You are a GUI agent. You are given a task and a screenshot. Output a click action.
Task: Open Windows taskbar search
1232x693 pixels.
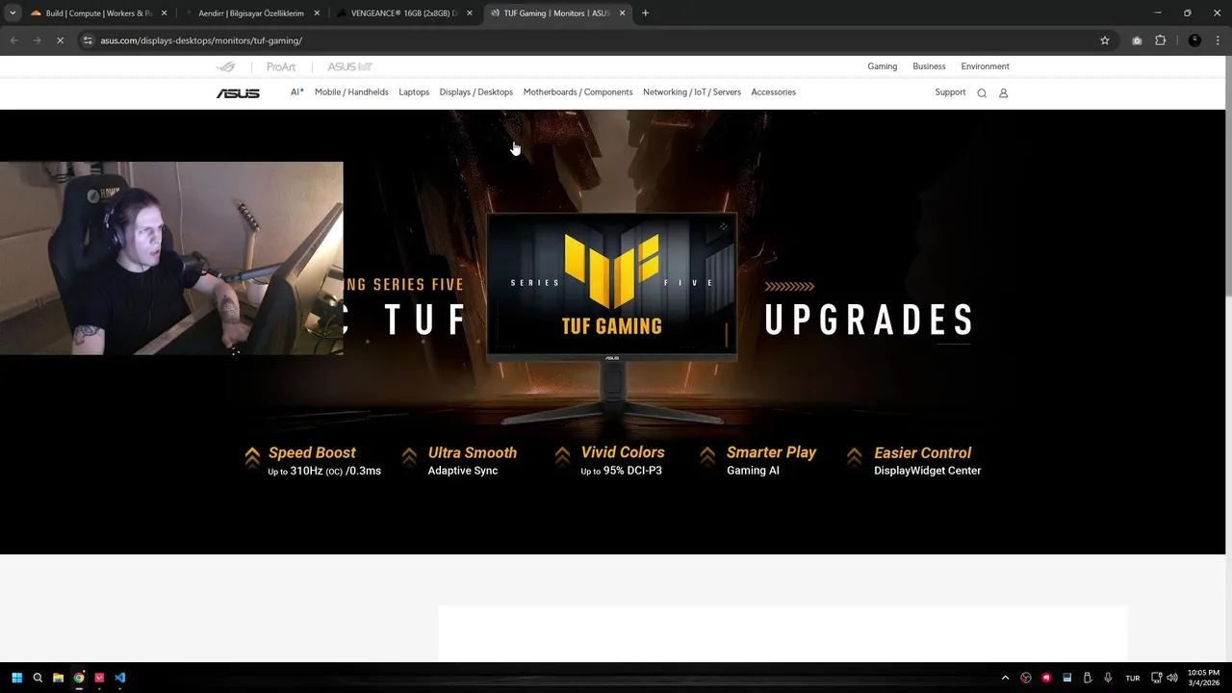click(38, 678)
